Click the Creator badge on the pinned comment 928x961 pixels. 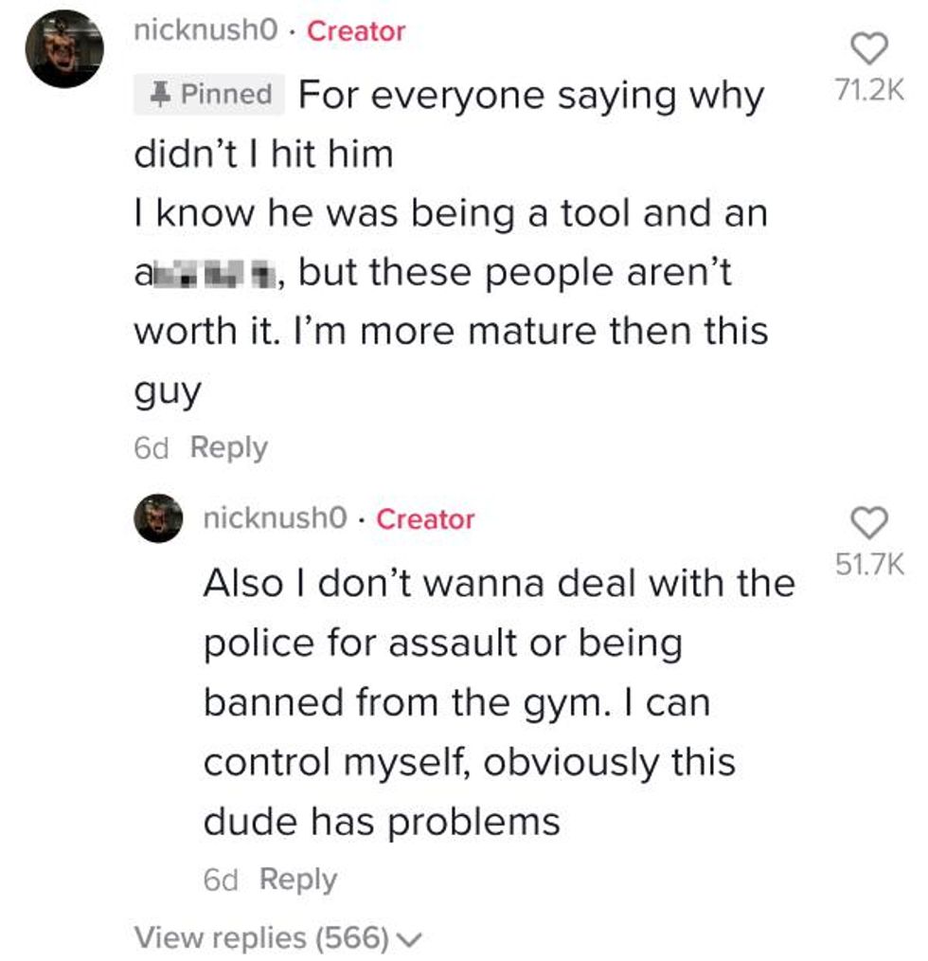[x=356, y=31]
